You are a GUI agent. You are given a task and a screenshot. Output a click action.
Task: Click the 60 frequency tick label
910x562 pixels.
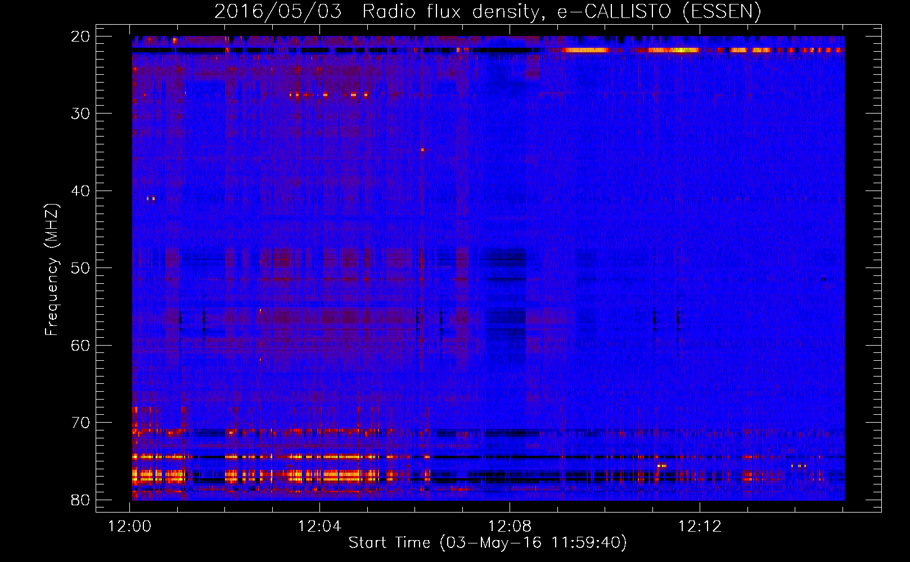81,345
